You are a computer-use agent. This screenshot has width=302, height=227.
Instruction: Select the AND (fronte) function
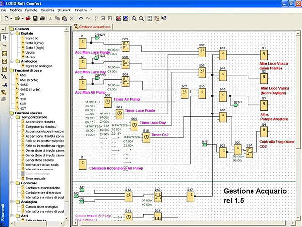point(29,80)
